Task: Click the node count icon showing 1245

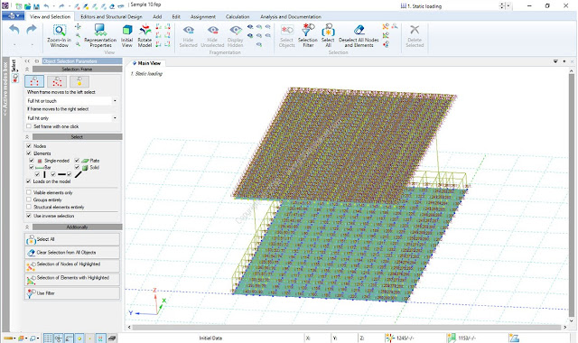Action: pos(390,338)
